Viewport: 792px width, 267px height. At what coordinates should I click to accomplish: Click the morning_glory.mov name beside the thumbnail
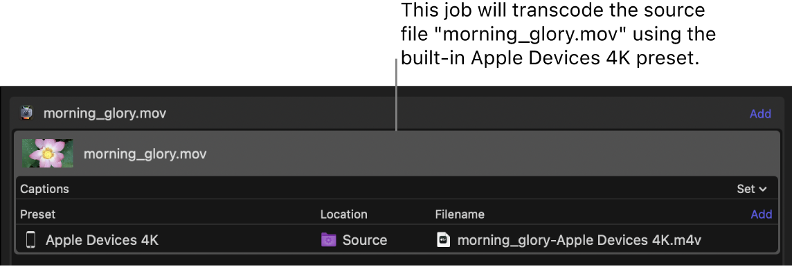145,154
